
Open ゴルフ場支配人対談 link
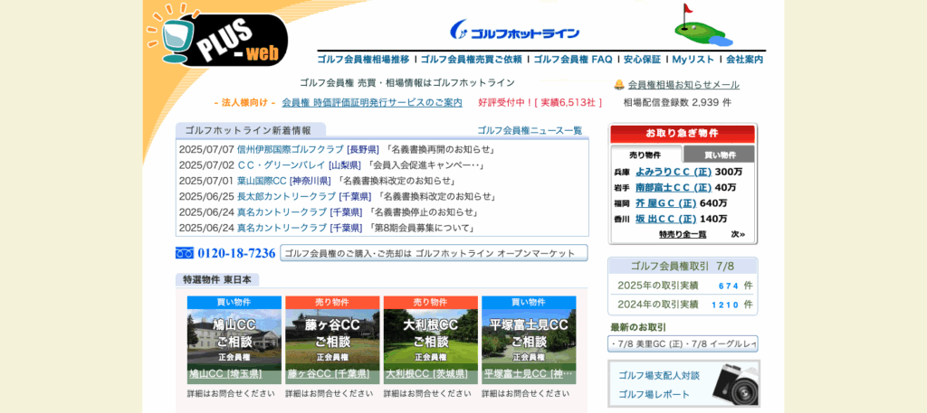(659, 376)
